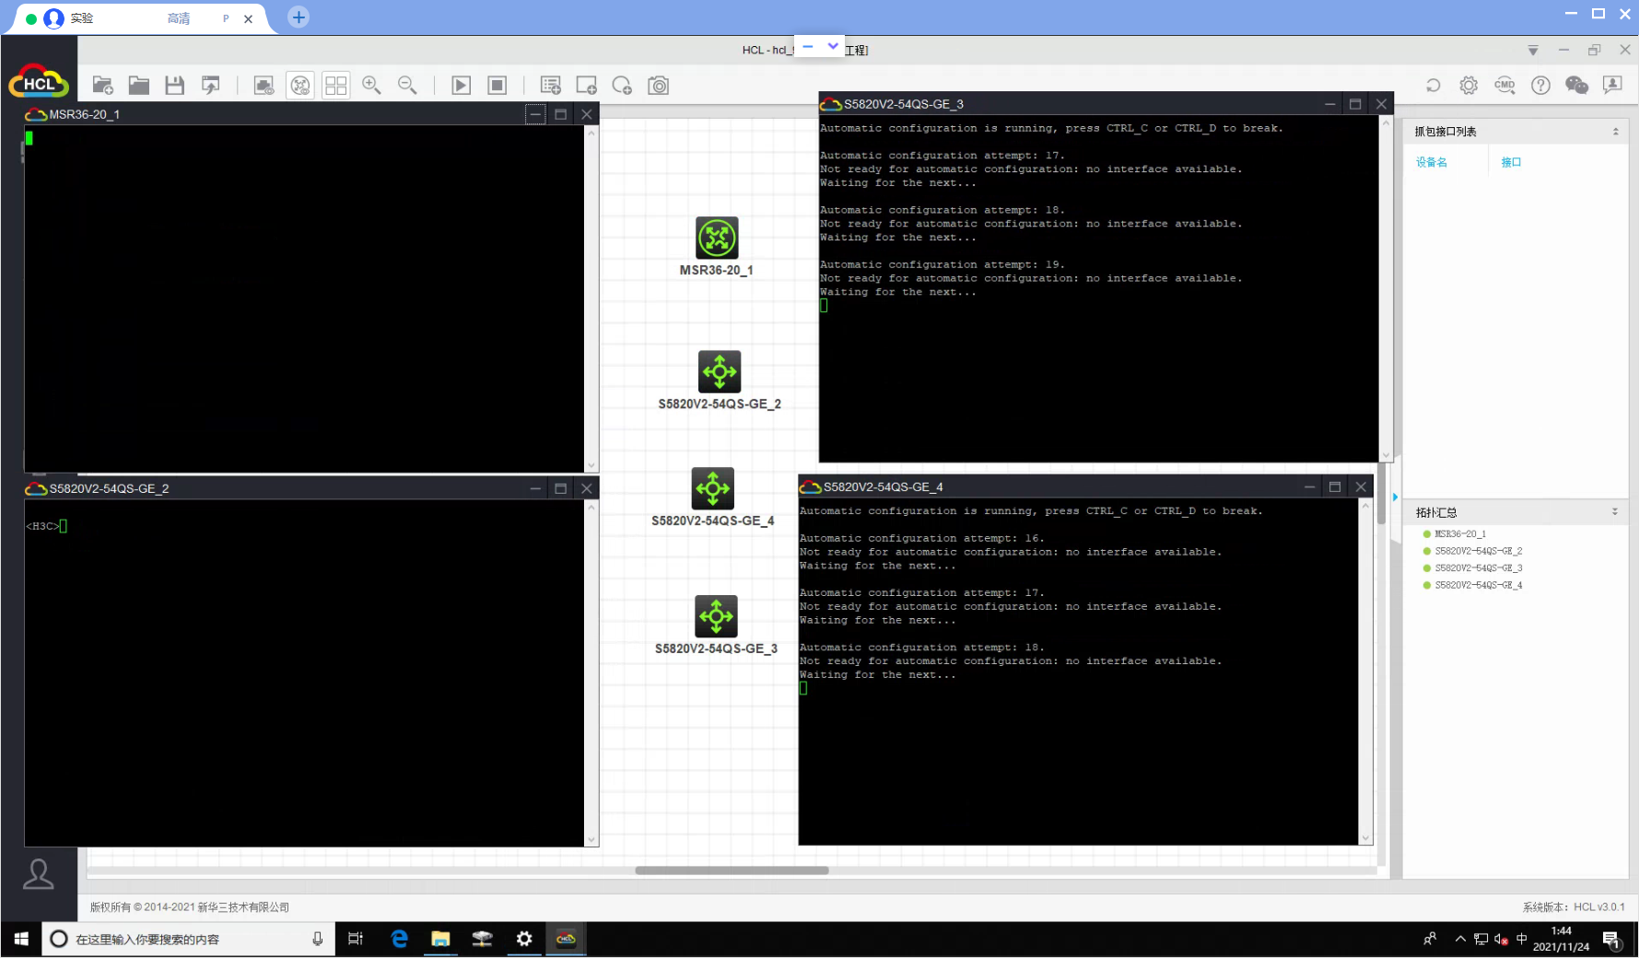Open an existing project with the folder icon

tap(138, 86)
